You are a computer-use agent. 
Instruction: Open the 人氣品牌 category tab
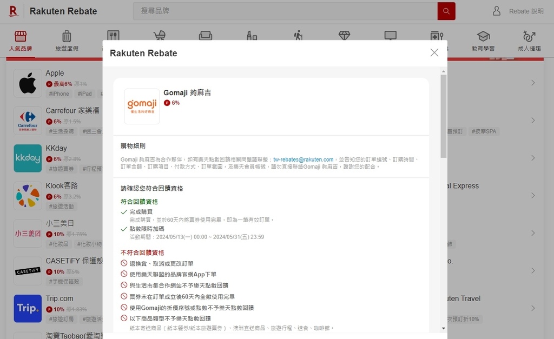click(x=21, y=41)
